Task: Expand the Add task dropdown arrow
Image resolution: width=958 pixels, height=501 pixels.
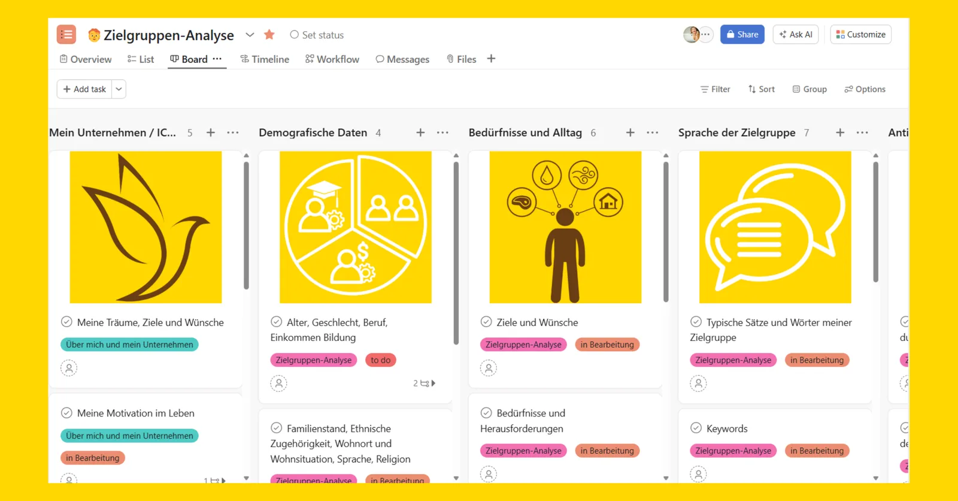Action: [x=119, y=89]
